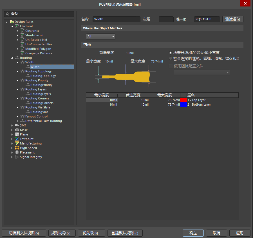The width and height of the screenshot is (253, 238).
Task: Click the Differential Pairs Routing icon
Action: tap(23, 121)
